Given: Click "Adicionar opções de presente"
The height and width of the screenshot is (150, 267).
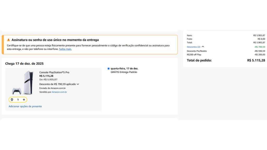Looking at the screenshot, I should [x=25, y=106].
